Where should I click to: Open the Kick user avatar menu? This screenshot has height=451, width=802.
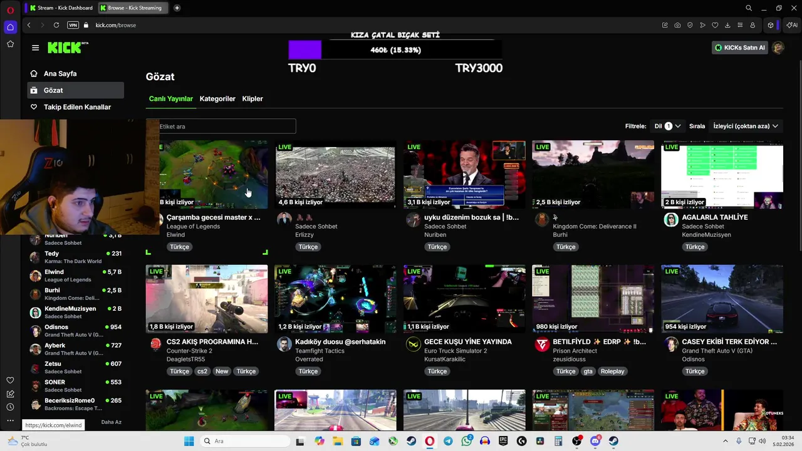click(x=778, y=48)
